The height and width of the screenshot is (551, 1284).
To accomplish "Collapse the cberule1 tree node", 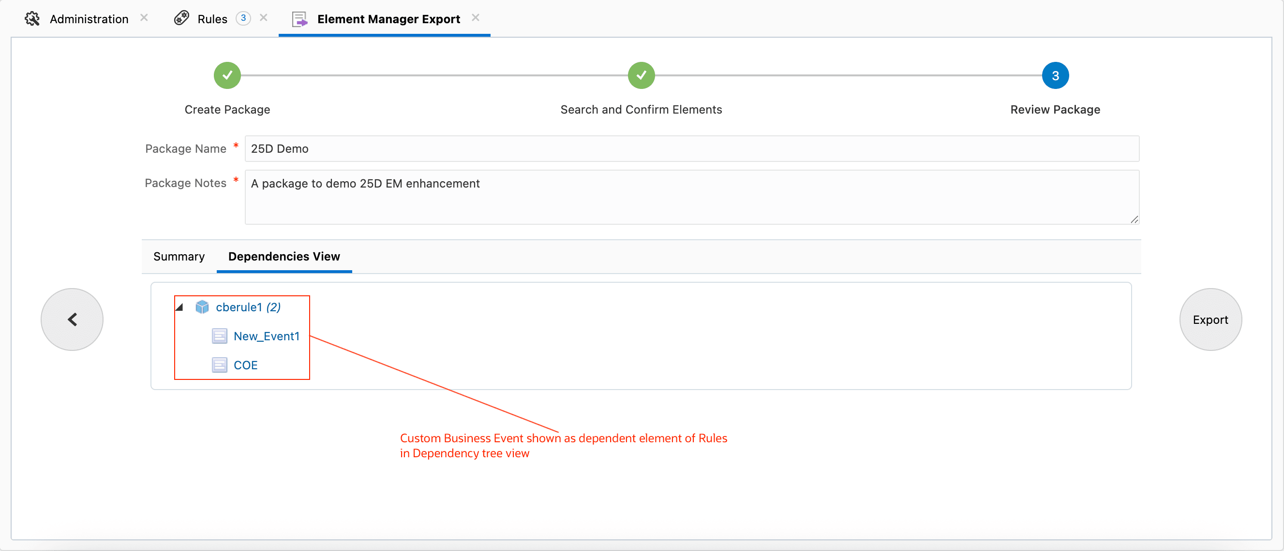I will (180, 307).
